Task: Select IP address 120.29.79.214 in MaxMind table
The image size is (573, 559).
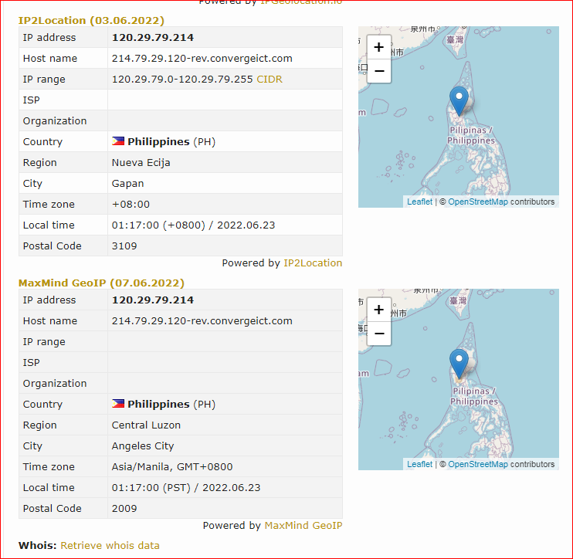Action: (x=153, y=300)
